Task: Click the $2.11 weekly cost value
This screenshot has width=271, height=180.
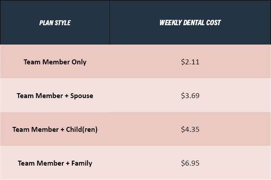Action: pos(190,62)
